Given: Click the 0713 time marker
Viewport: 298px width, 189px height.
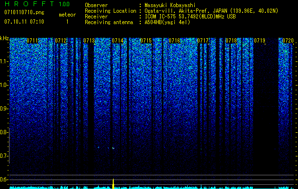Looking at the screenshot, I should point(89,41).
